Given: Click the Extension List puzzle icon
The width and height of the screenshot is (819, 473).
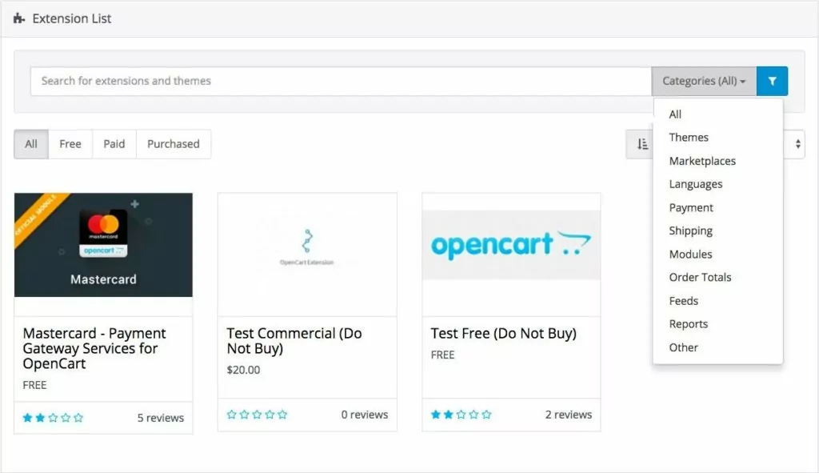Looking at the screenshot, I should coord(19,19).
